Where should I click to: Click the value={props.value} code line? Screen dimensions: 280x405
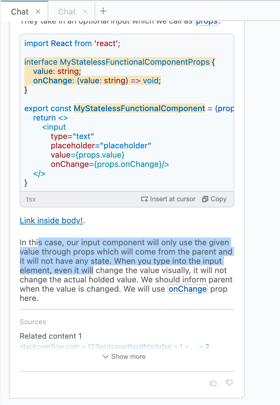[x=88, y=155]
